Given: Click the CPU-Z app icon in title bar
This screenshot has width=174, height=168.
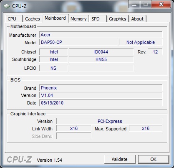Looking at the screenshot, I should (x=7, y=6).
